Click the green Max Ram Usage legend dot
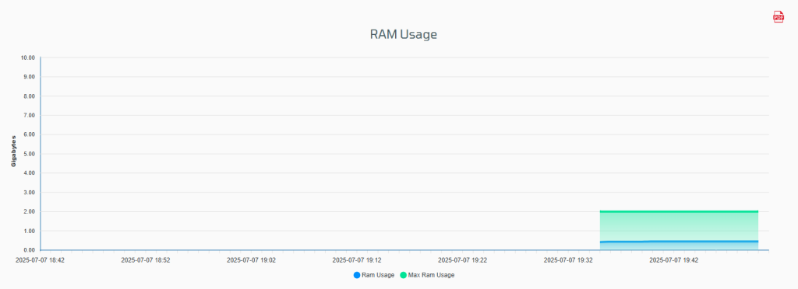Viewport: 798px width, 289px height. click(x=404, y=275)
